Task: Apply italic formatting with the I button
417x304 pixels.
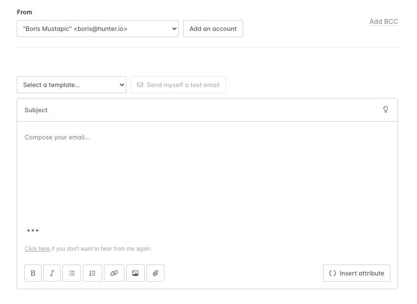Action: (x=52, y=273)
